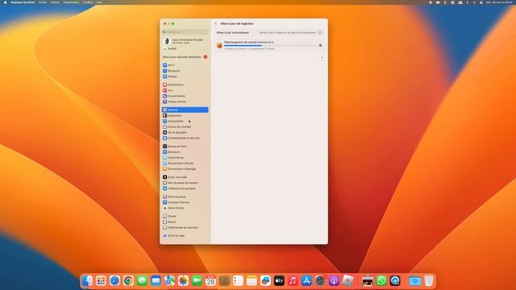Image resolution: width=516 pixels, height=290 pixels.
Task: Select Général in the sidebar
Action: [x=185, y=110]
